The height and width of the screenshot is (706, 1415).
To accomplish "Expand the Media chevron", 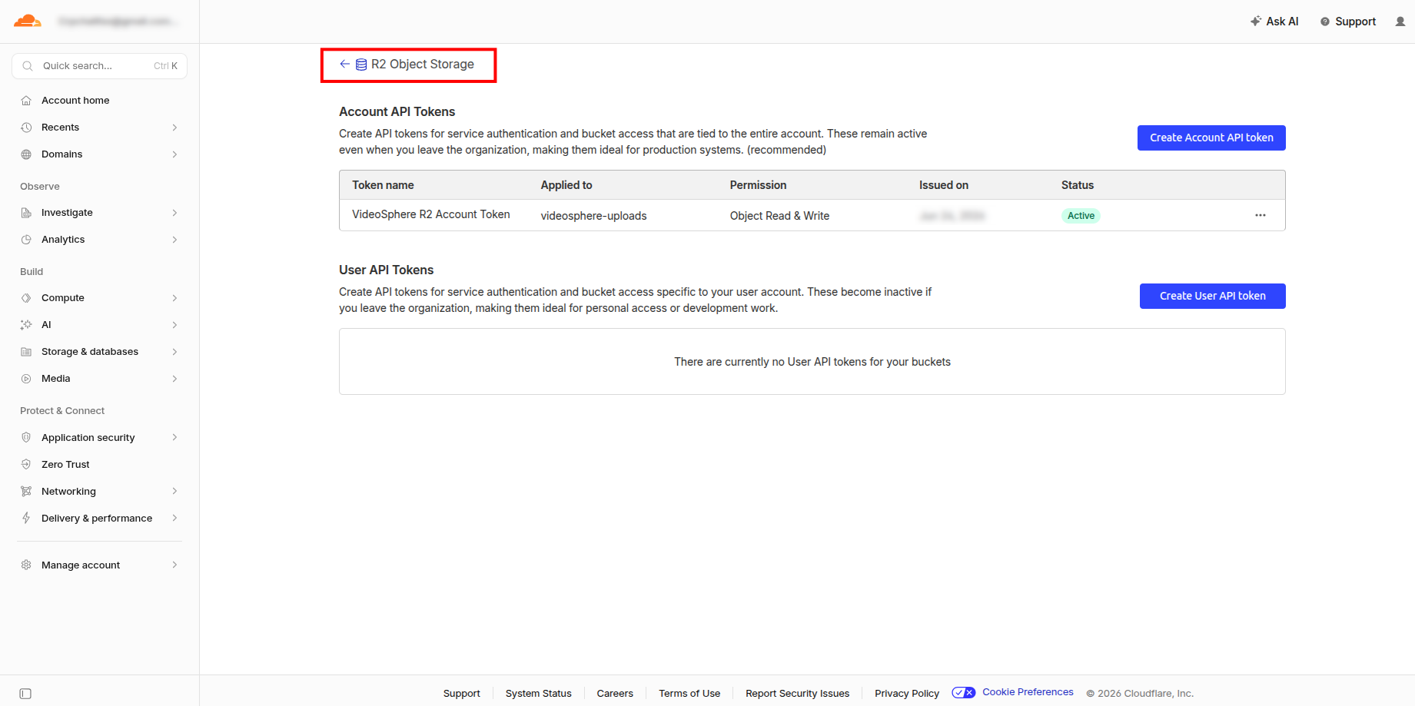I will [175, 379].
